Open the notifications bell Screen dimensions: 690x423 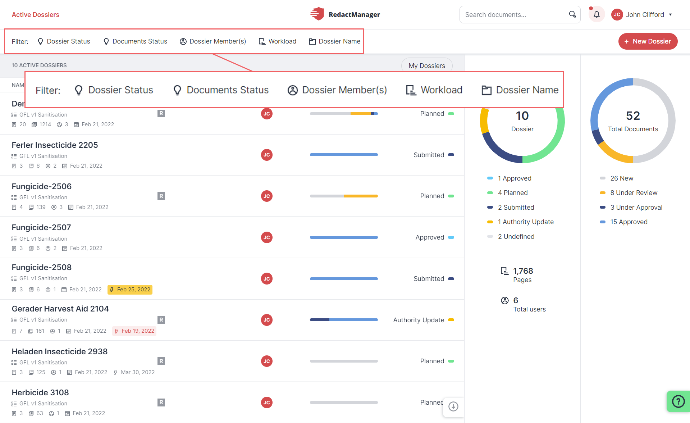coord(597,14)
